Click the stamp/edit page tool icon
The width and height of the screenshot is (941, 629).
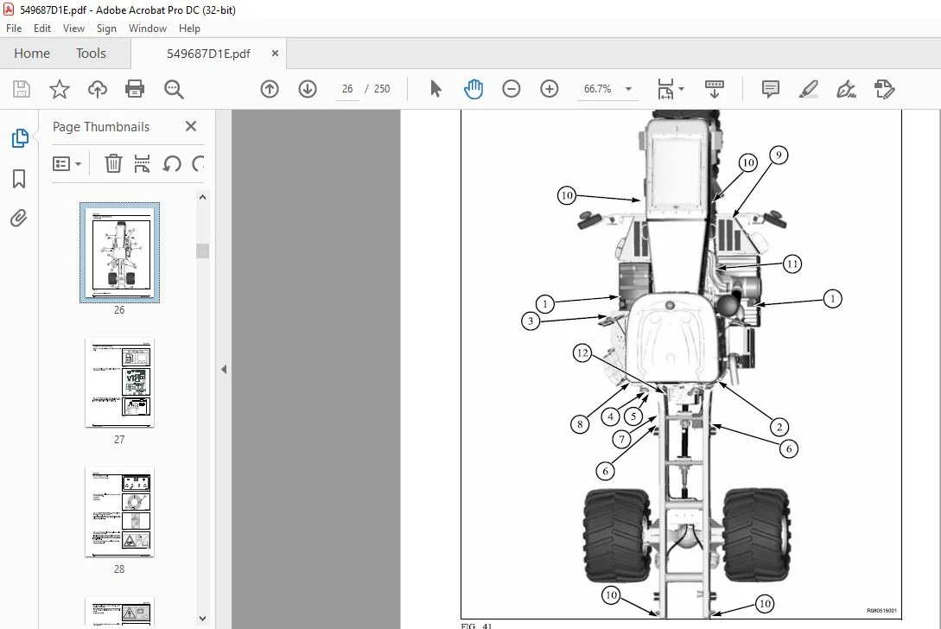[x=884, y=89]
